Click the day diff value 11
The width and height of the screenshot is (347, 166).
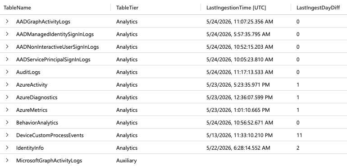click(299, 135)
